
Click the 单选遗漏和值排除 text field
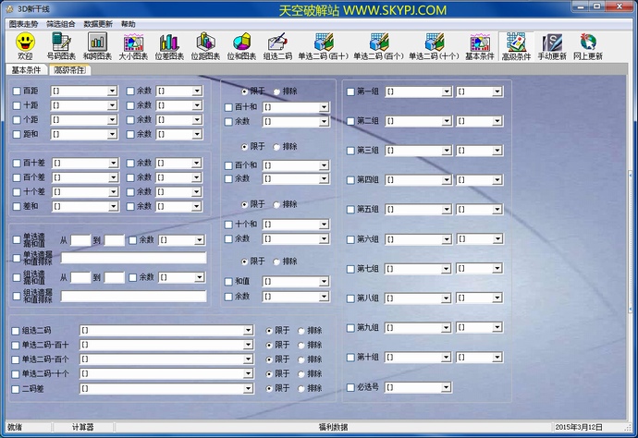[133, 259]
